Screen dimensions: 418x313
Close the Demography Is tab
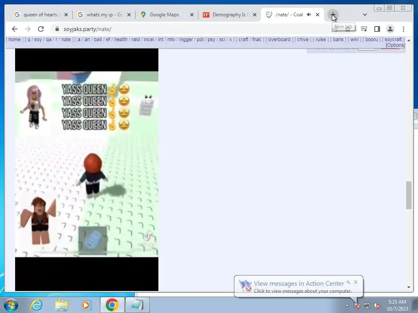point(255,15)
